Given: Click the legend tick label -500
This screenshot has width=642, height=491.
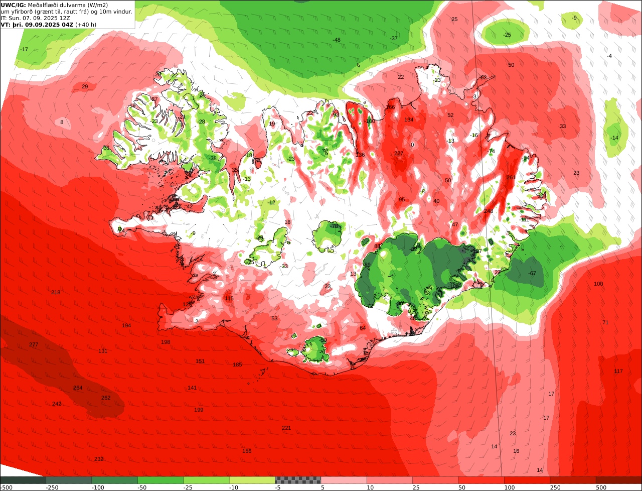Looking at the screenshot, I should pyautogui.click(x=7, y=487).
